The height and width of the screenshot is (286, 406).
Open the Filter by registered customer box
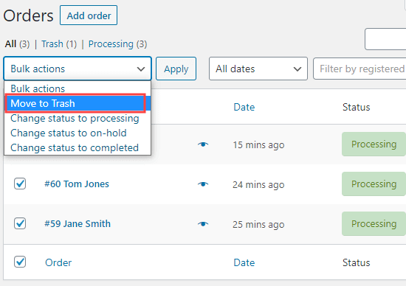359,69
